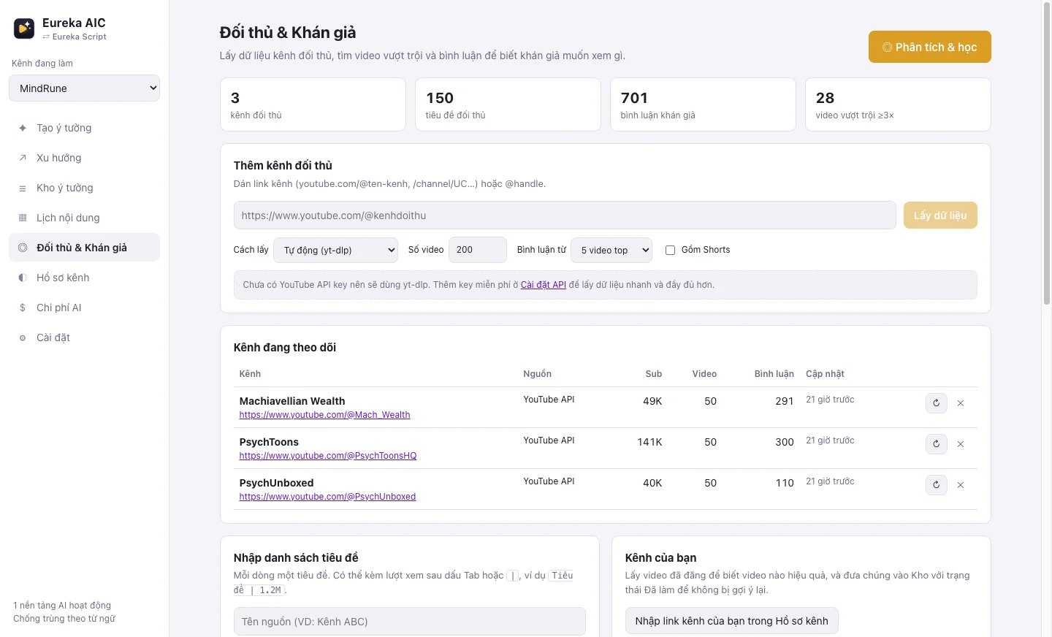
Task: Go to Xu hướng section
Action: point(84,158)
